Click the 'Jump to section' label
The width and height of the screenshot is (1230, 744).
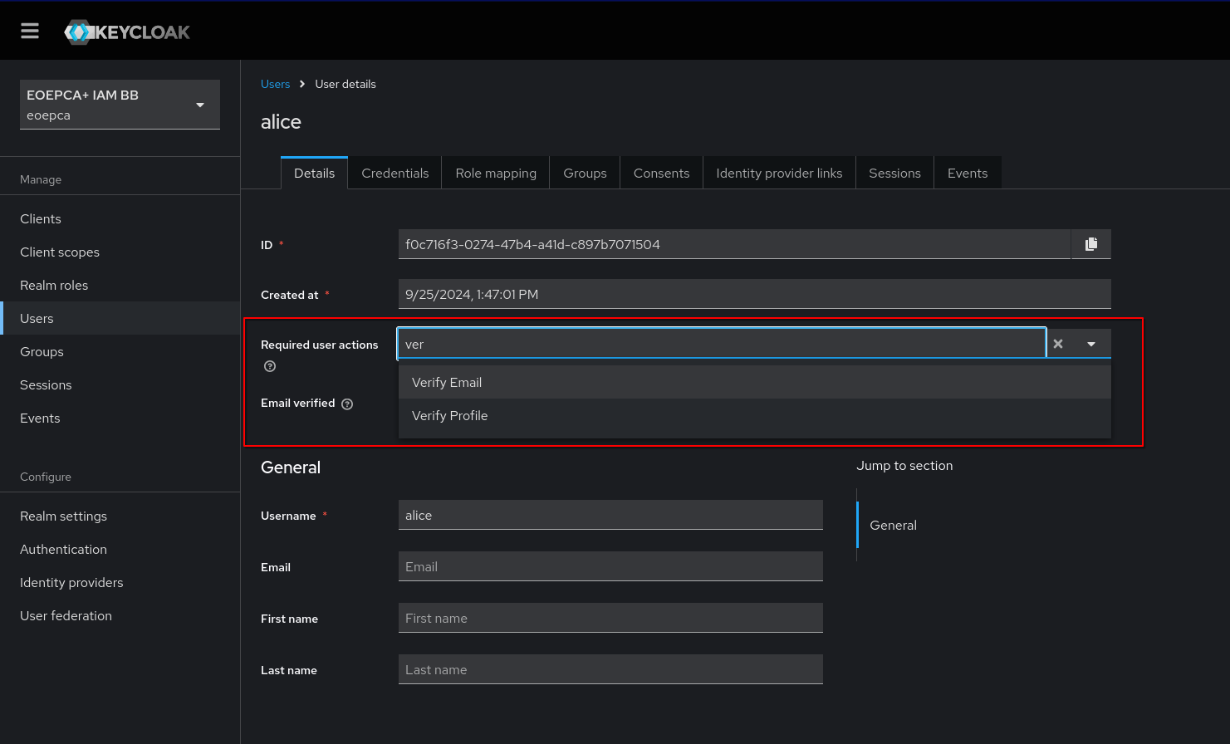click(x=904, y=466)
